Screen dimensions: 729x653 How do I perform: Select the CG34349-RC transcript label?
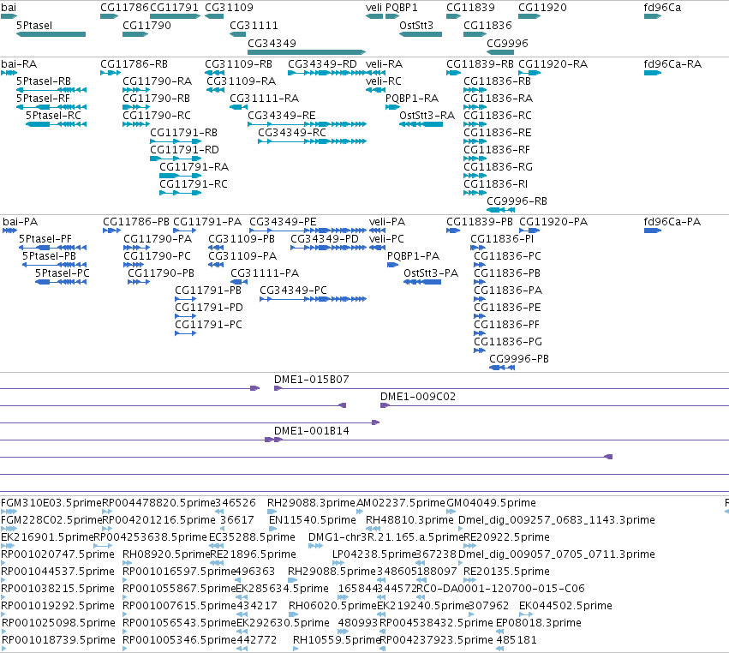292,133
